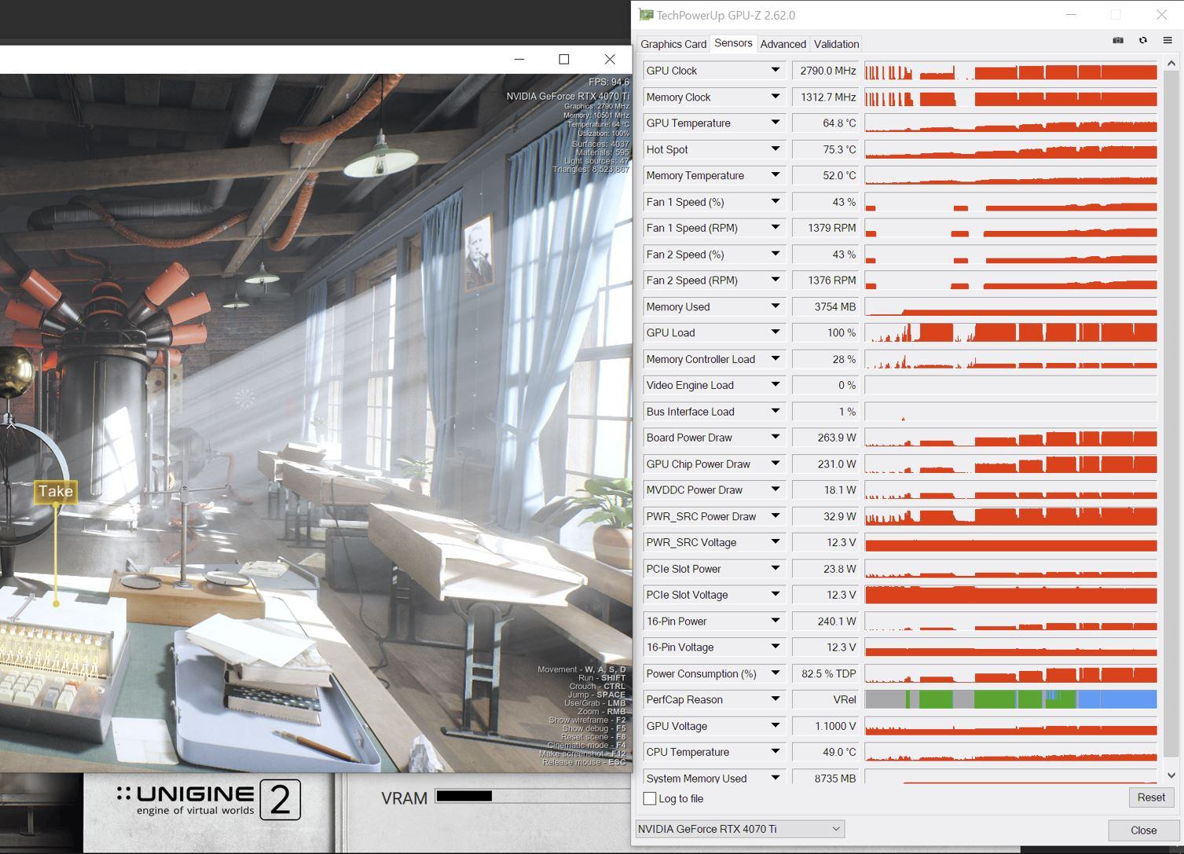This screenshot has width=1184, height=854.
Task: Click the GPU-Z refresh icon
Action: 1143,40
